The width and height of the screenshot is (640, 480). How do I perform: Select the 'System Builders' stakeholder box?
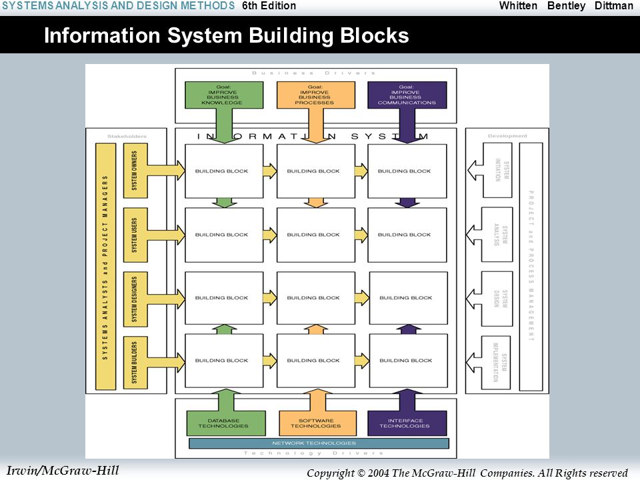tap(135, 363)
